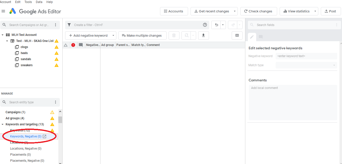342x164 pixels.
Task: Focus the Search entity type field
Action: (x=29, y=102)
